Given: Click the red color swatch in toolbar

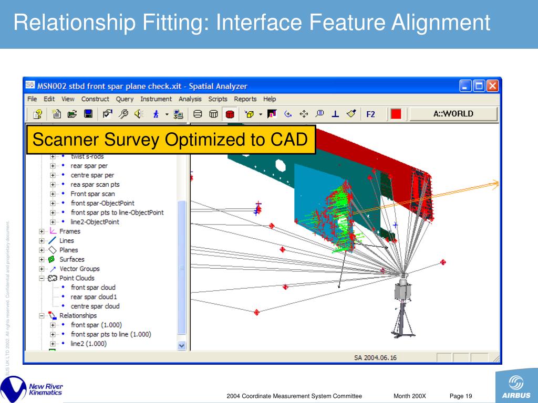Looking at the screenshot, I should coord(396,114).
